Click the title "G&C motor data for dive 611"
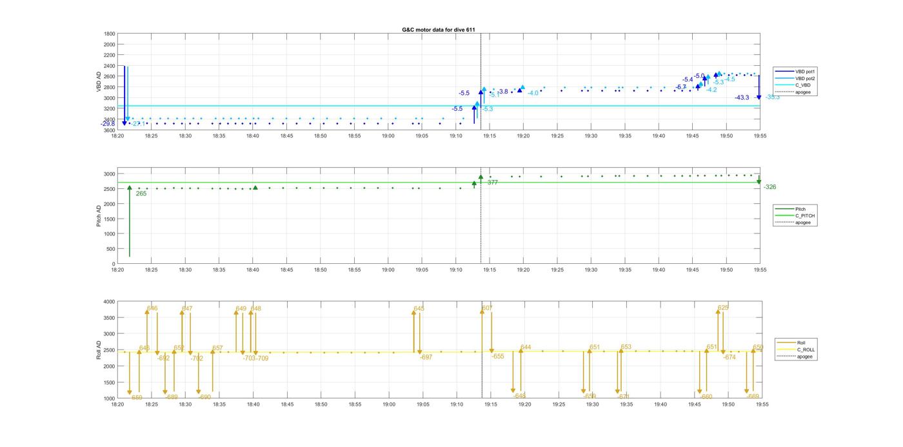This screenshot has height=447, width=903. pyautogui.click(x=439, y=30)
